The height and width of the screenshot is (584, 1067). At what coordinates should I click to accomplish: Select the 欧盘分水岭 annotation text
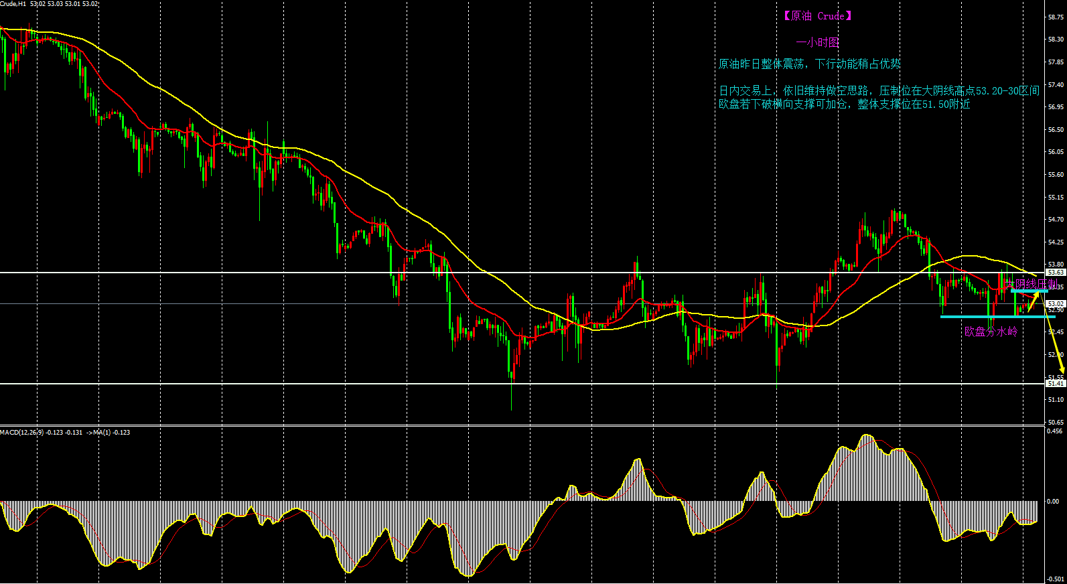[991, 332]
